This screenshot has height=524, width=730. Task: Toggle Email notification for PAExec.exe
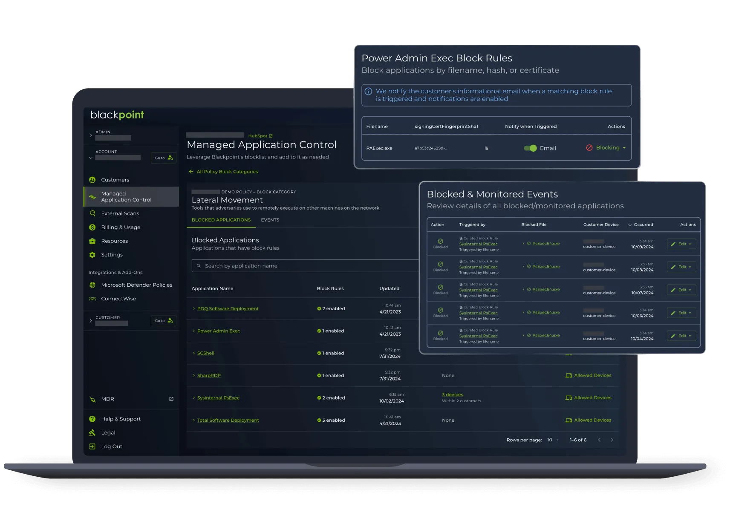[x=530, y=148]
